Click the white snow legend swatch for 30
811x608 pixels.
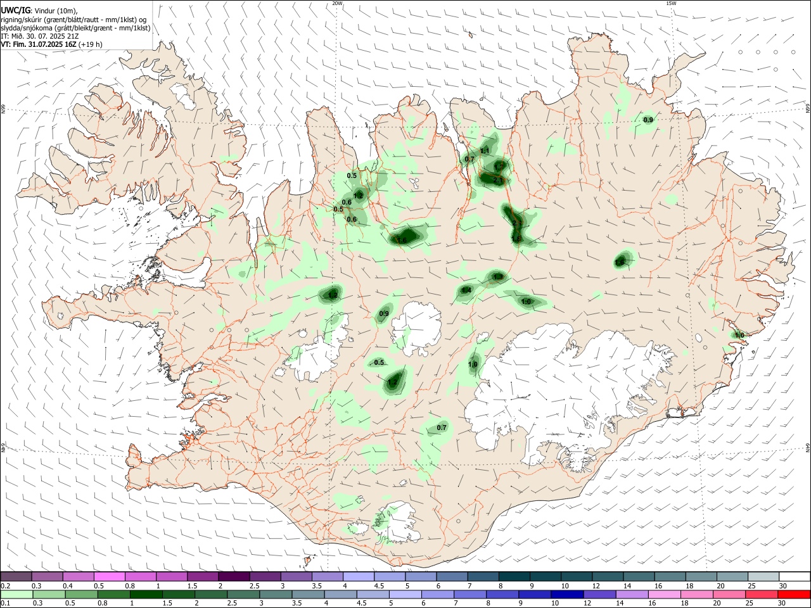click(x=795, y=576)
